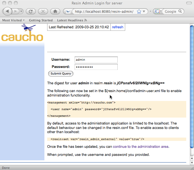Go to the home page icon
Screen dimensions: 194x170
point(55,11)
